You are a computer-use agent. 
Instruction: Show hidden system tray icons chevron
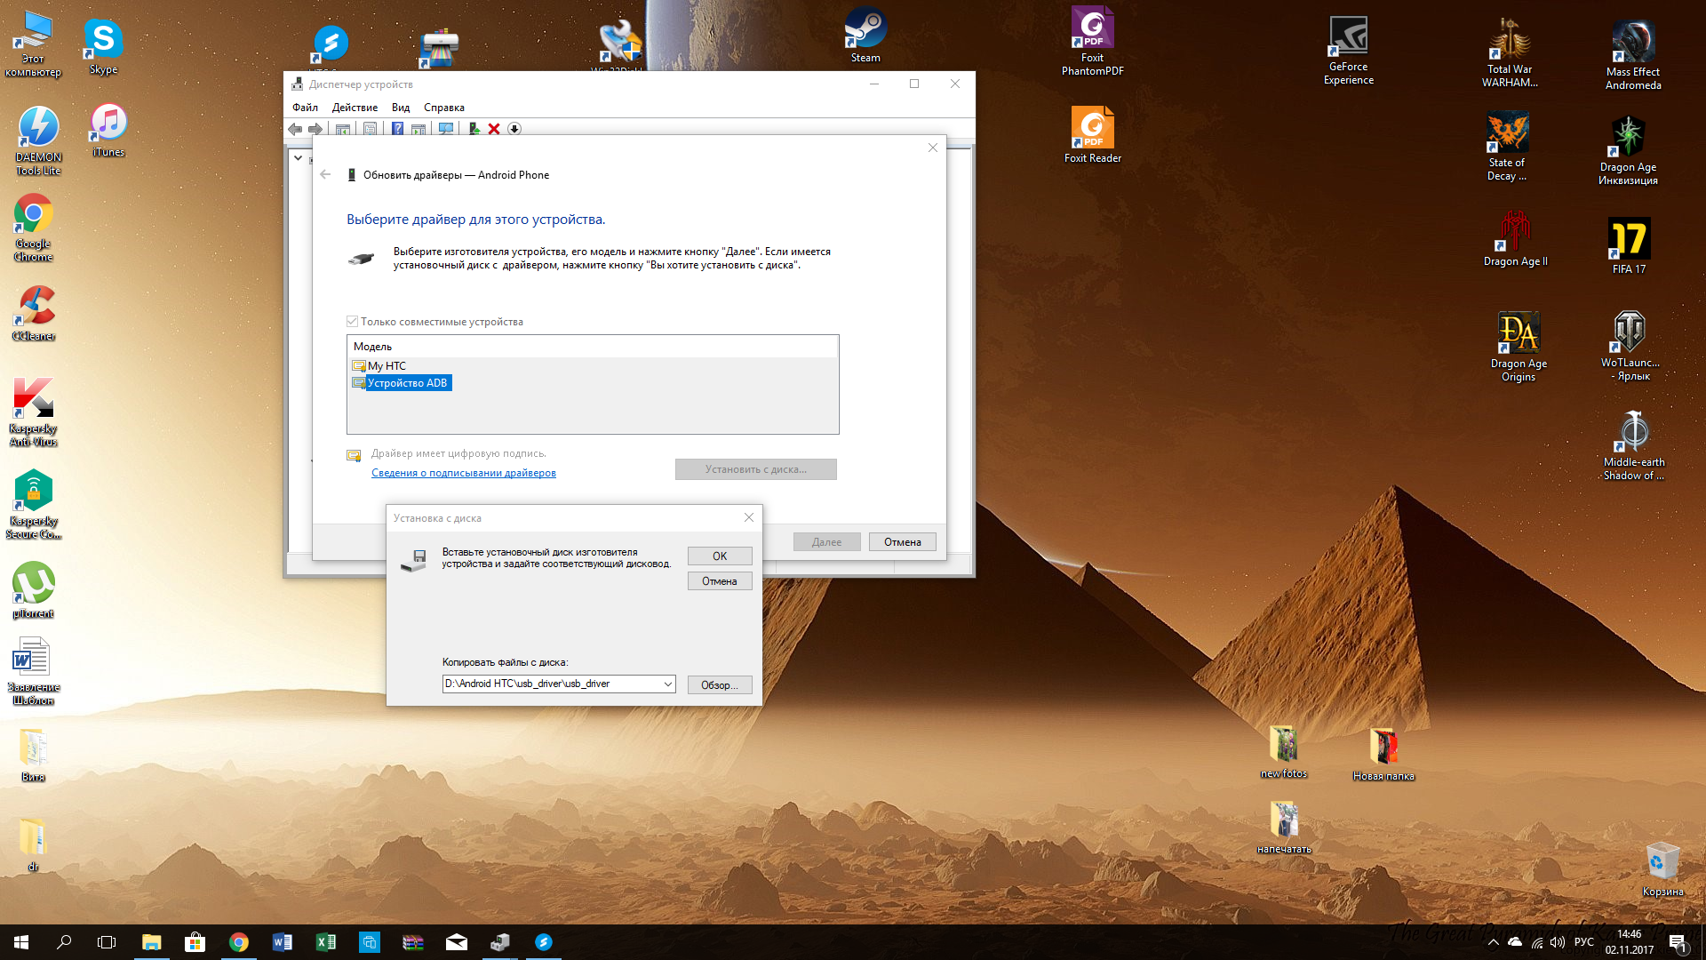(x=1493, y=942)
